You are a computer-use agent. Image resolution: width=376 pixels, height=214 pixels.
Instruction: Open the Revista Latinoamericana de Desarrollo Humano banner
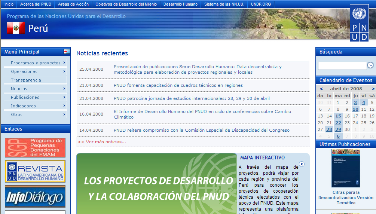click(x=35, y=171)
